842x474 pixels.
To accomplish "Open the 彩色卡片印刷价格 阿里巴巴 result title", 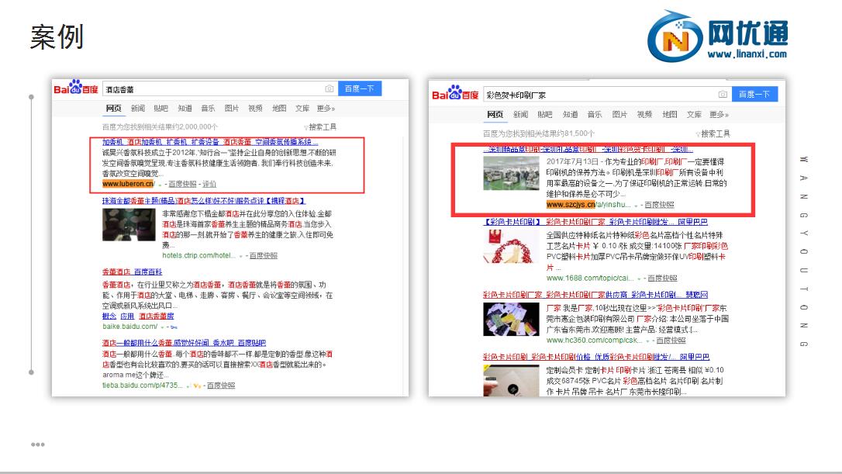I will 596,357.
